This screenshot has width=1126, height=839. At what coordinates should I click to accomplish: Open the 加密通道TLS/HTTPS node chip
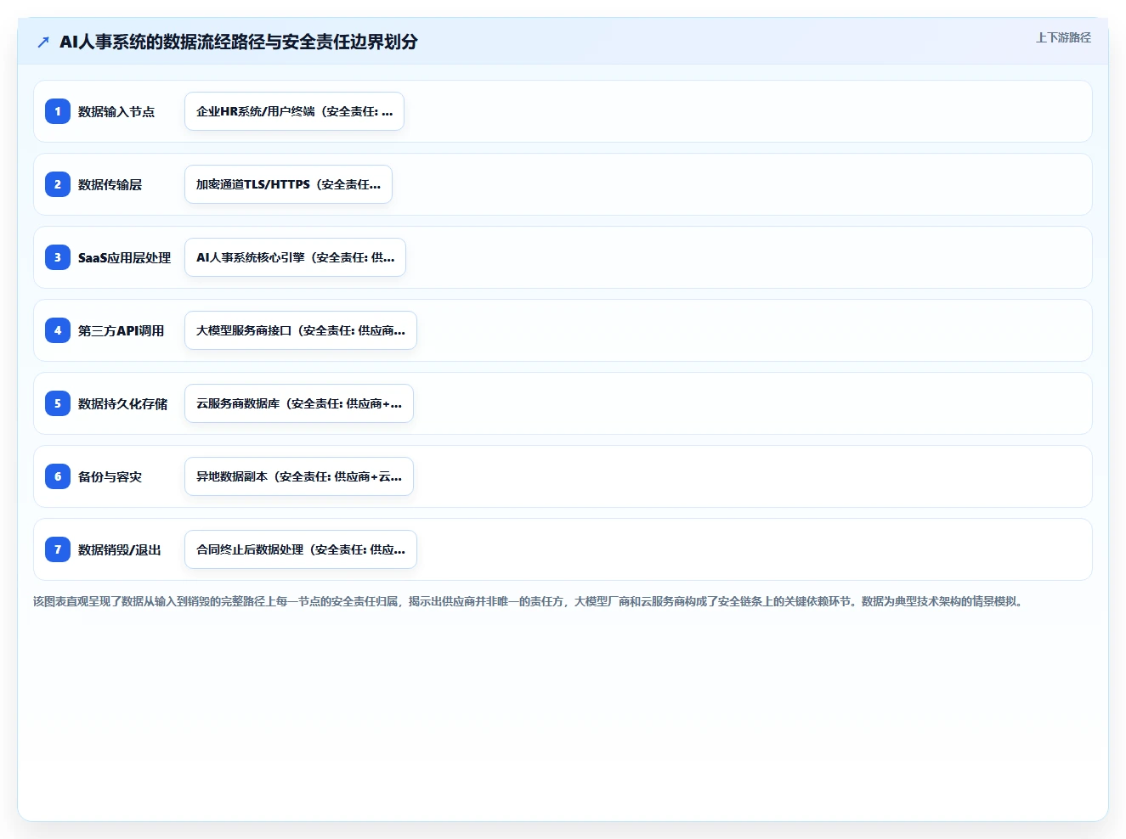pyautogui.click(x=288, y=184)
